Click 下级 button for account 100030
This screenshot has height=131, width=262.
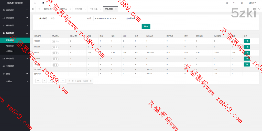coord(246,41)
